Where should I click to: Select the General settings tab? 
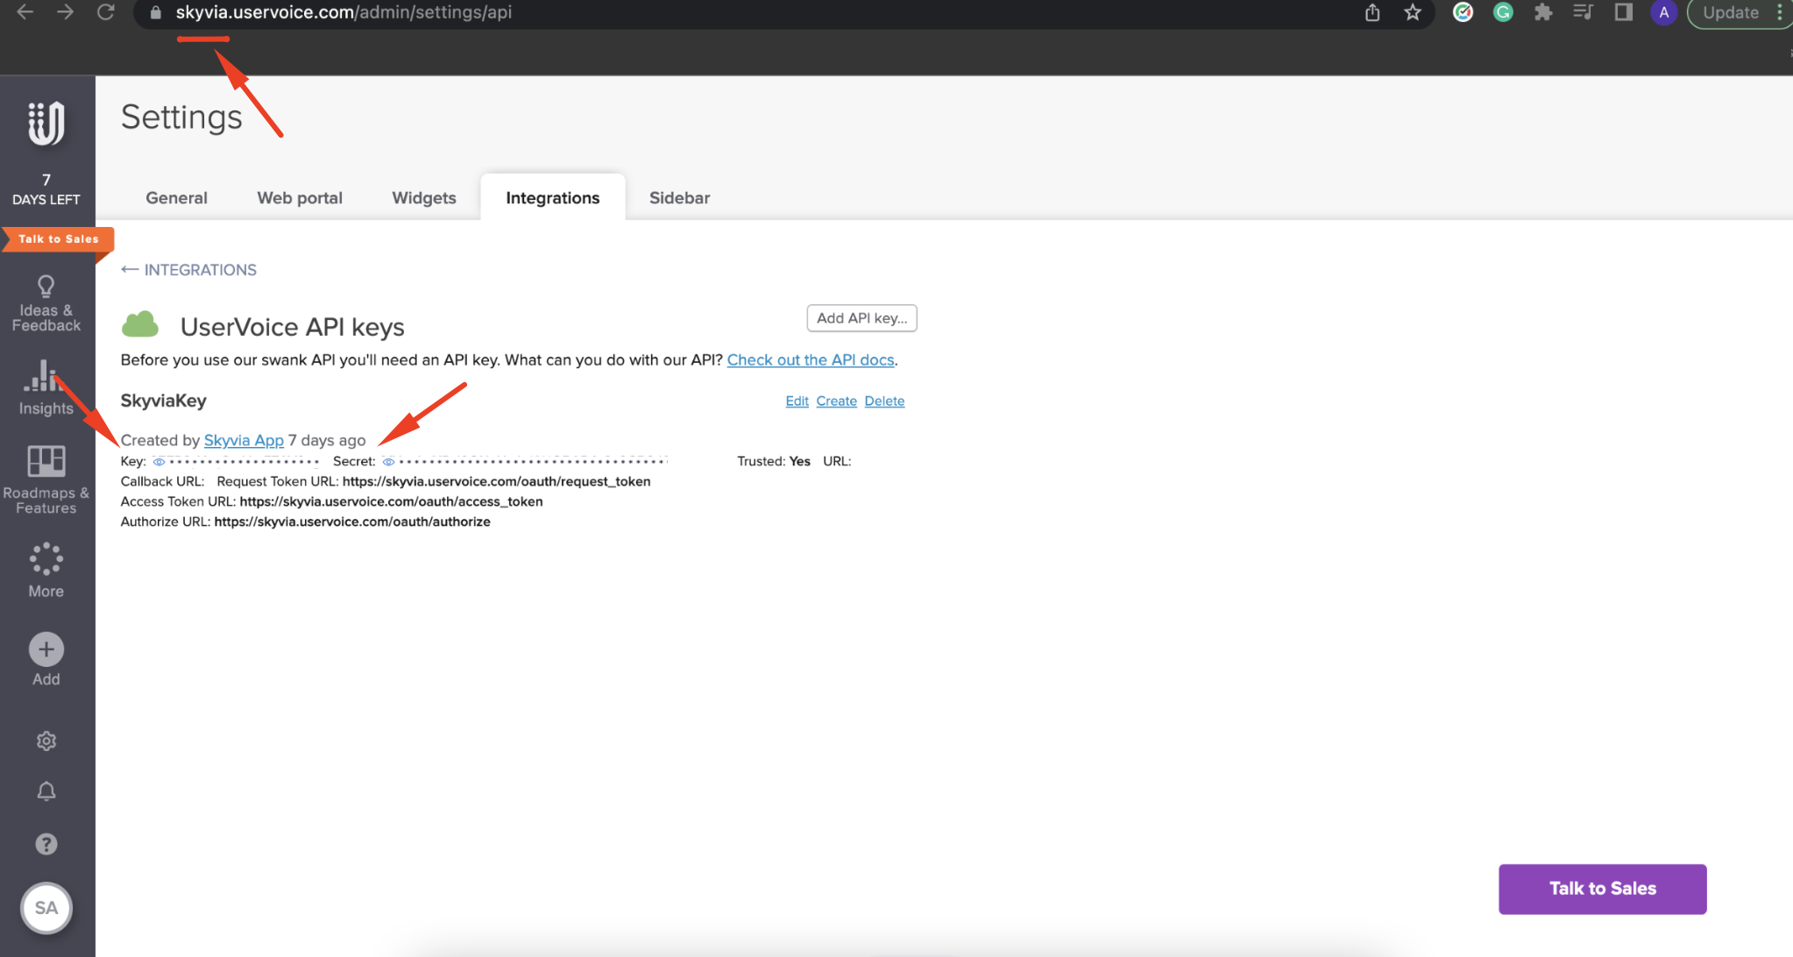[175, 197]
